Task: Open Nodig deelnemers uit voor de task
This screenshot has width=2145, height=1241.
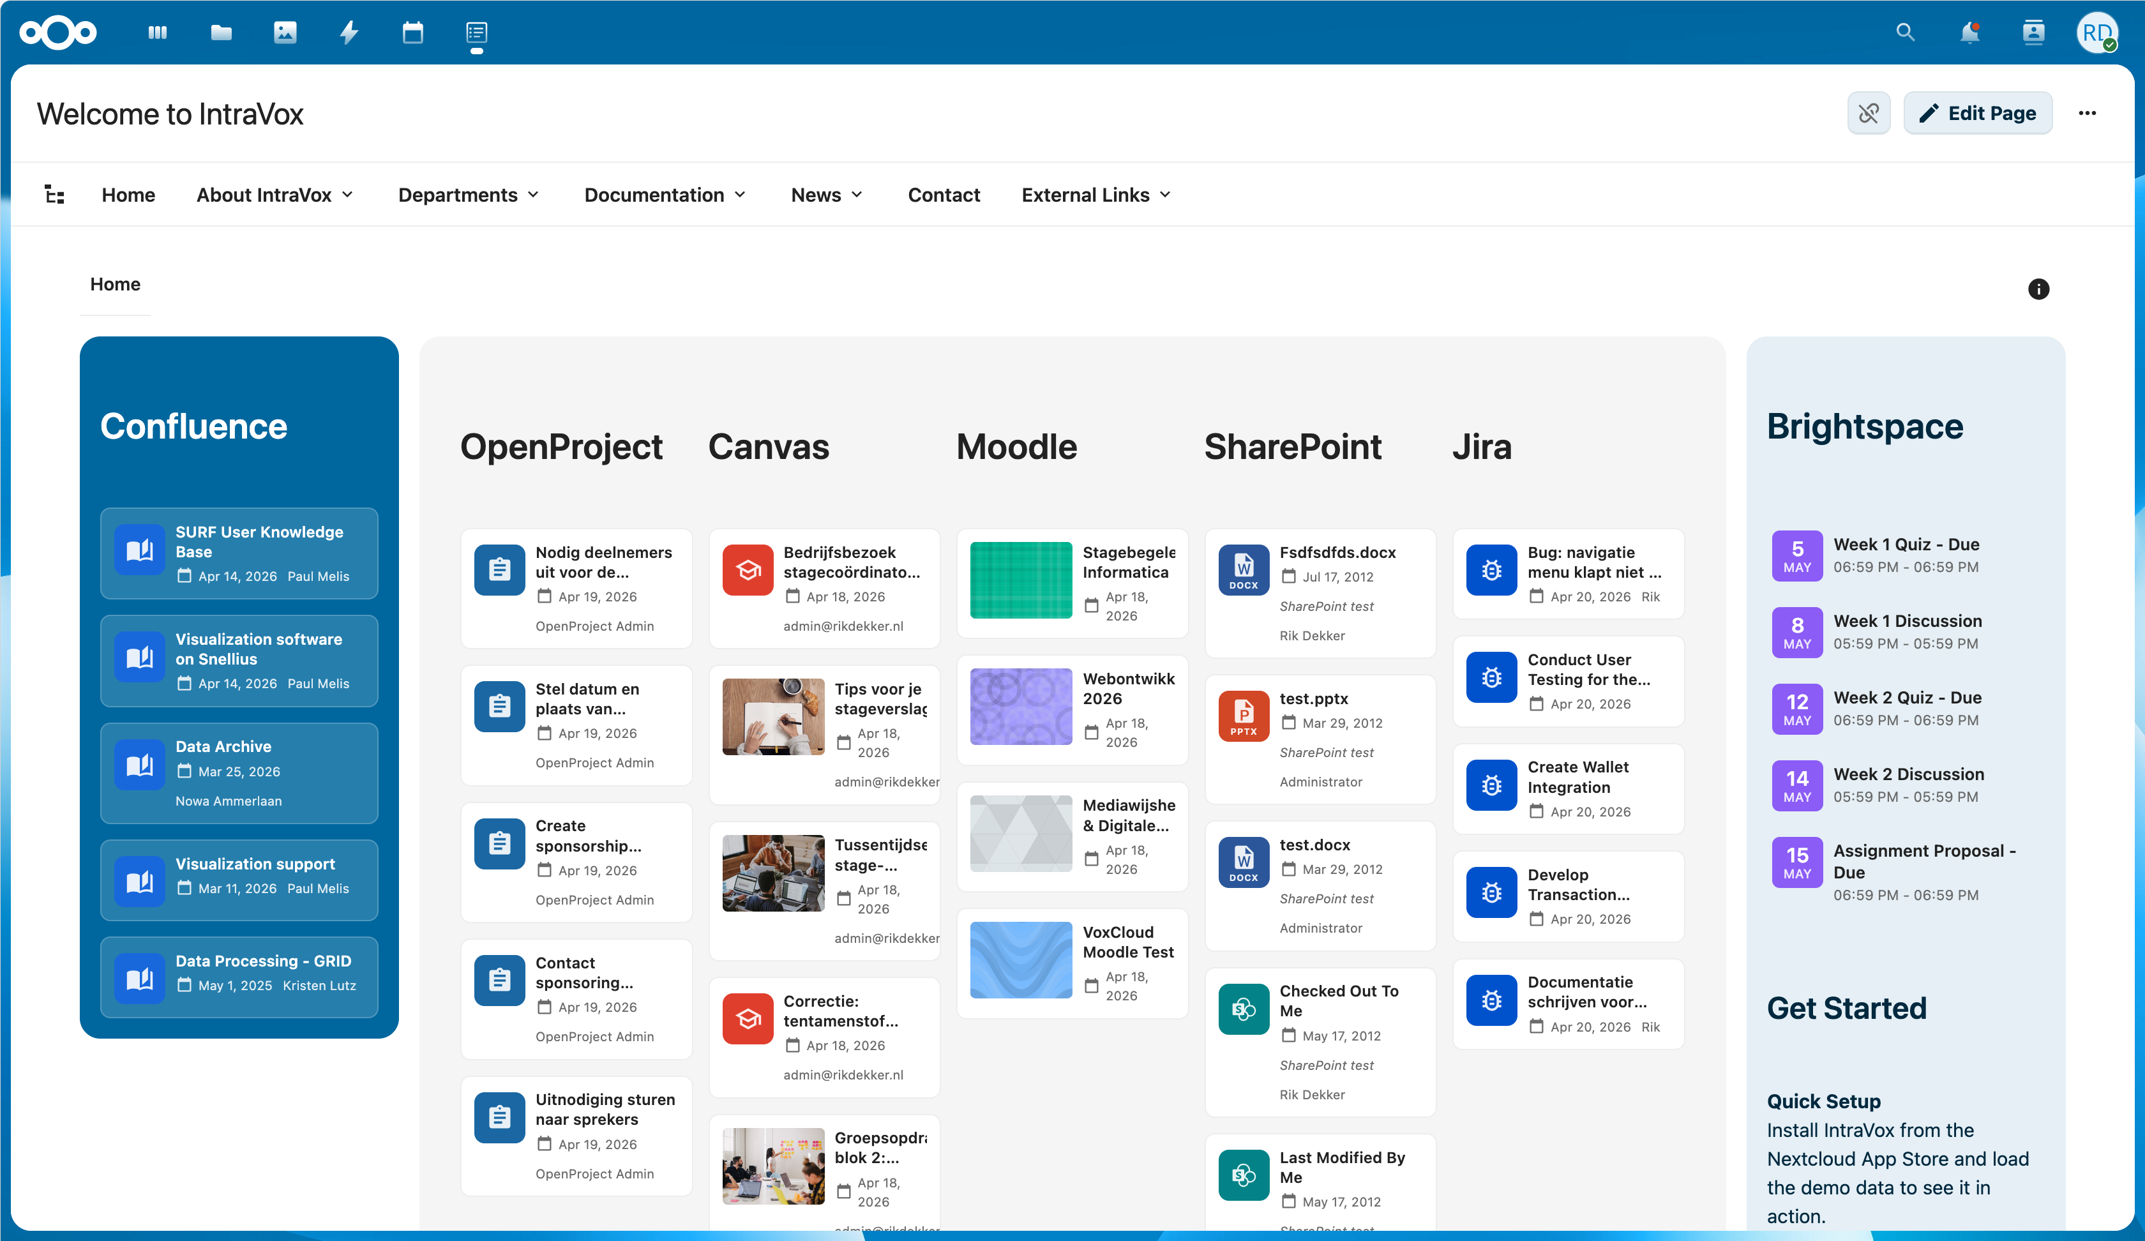Action: pos(576,588)
